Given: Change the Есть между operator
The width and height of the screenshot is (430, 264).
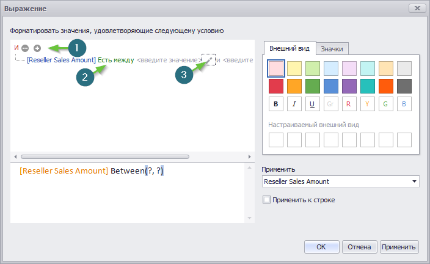Looking at the screenshot, I should [x=116, y=60].
